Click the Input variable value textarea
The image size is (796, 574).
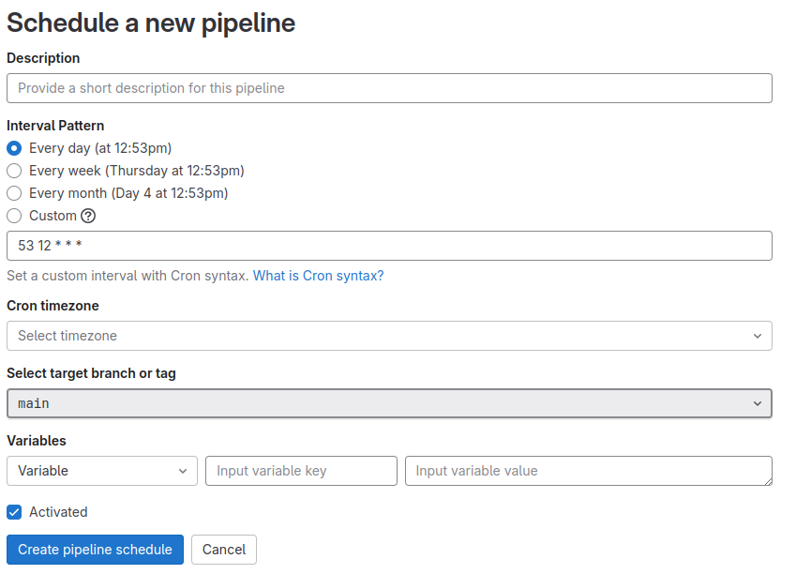589,471
